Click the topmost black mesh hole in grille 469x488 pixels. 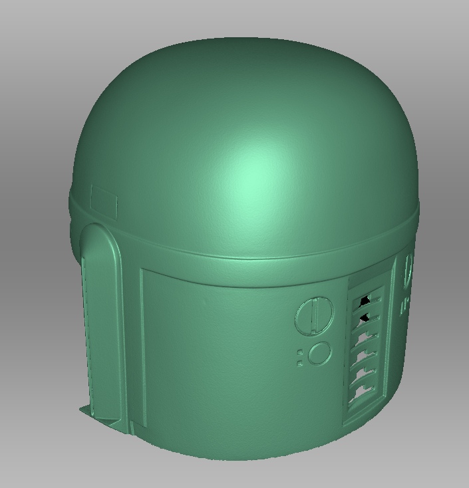point(365,301)
